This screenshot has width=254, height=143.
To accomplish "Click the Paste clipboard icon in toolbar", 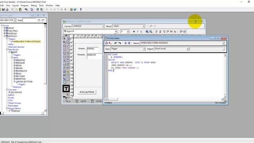I will [x=20, y=10].
